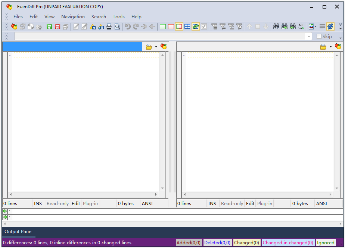Expand the right pane open-file dropdown arrow

coord(331,47)
